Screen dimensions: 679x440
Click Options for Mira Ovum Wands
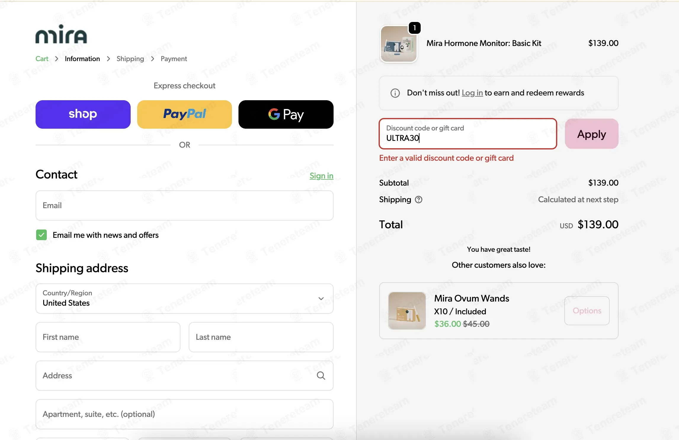tap(587, 311)
